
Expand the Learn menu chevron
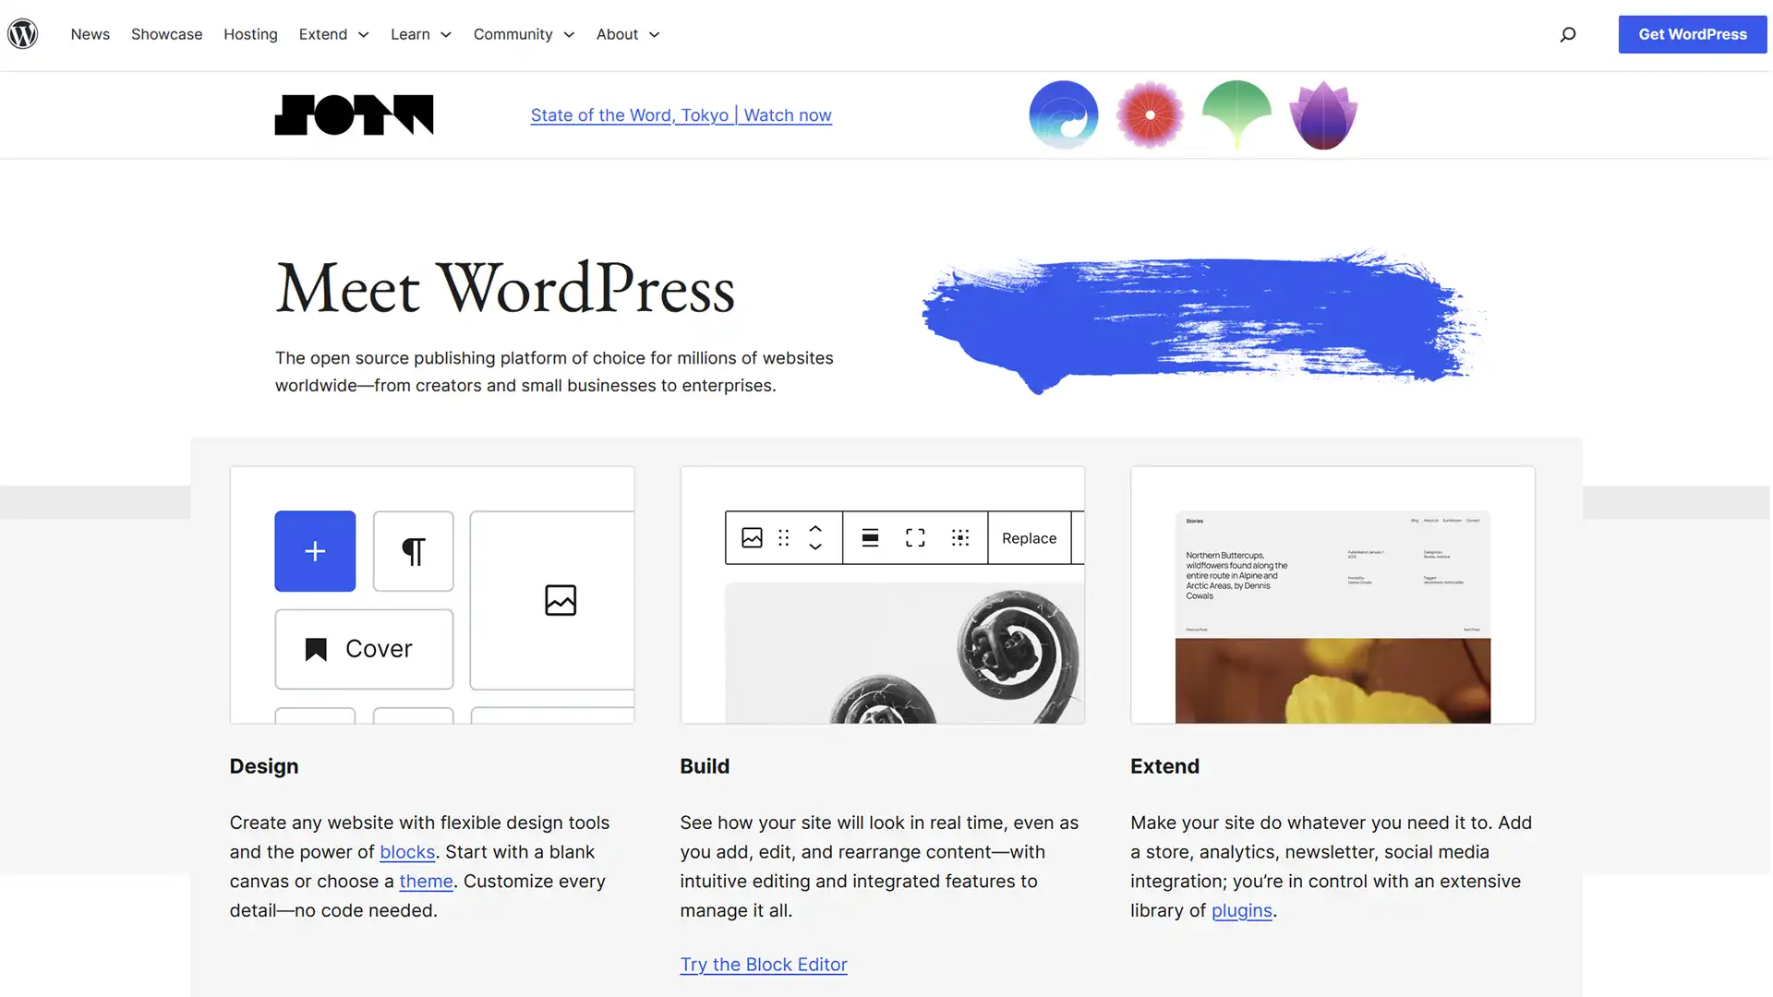point(446,35)
